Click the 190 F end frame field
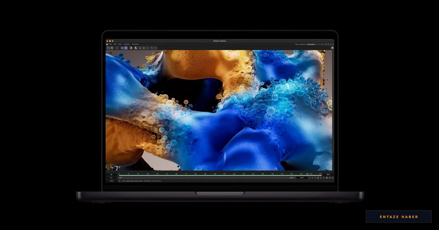This screenshot has height=230, width=439. click(x=328, y=174)
